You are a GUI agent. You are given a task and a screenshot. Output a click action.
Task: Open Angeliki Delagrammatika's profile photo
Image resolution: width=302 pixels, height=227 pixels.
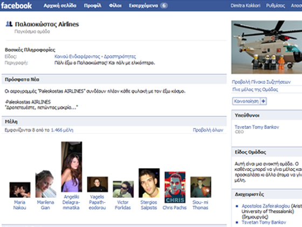tap(72, 167)
